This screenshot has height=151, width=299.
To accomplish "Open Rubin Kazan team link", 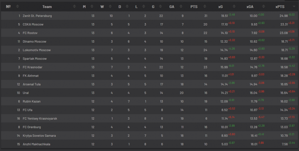I will click(31, 101).
